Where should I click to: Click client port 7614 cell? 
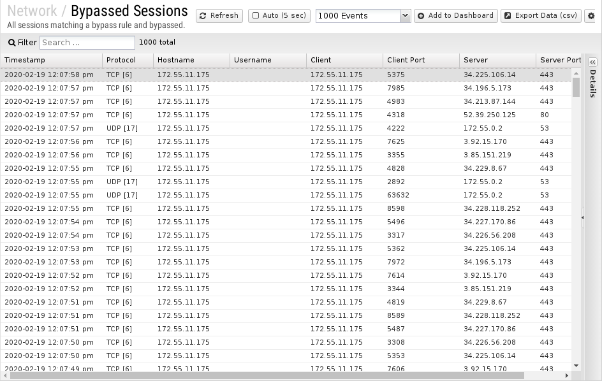pyautogui.click(x=421, y=276)
